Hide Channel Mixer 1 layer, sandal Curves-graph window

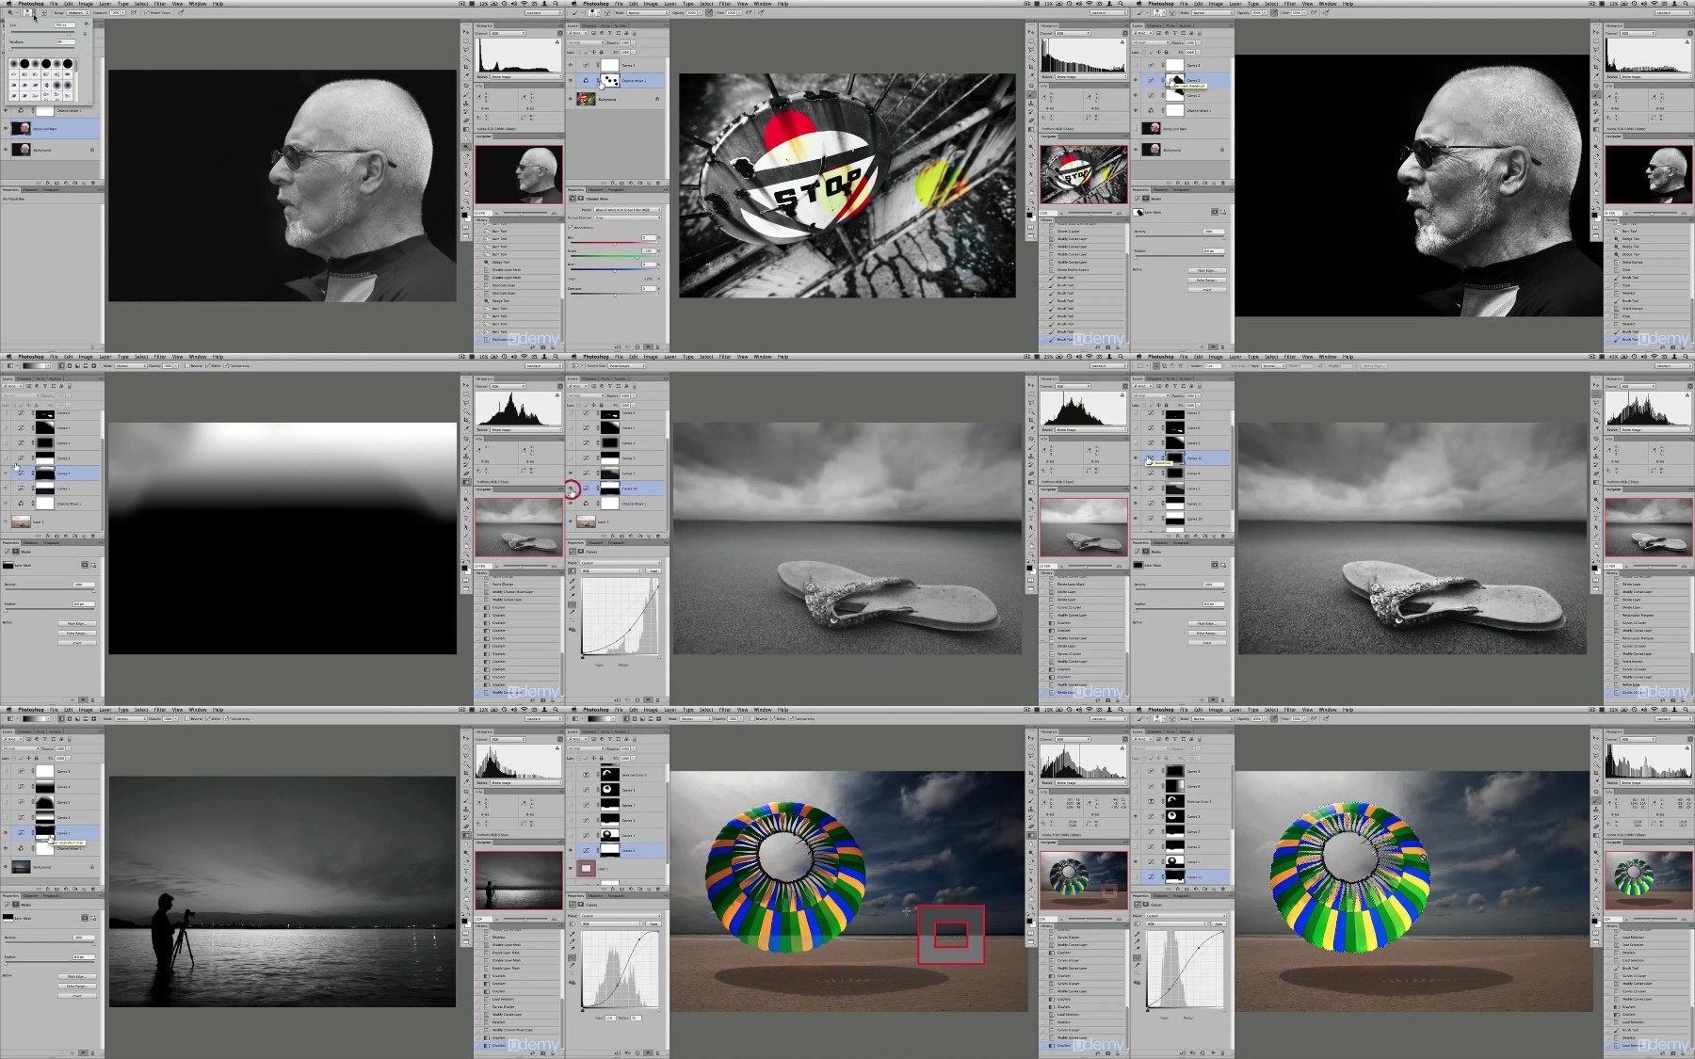pyautogui.click(x=571, y=504)
